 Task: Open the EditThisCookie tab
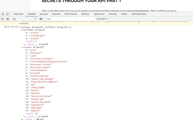139,14
